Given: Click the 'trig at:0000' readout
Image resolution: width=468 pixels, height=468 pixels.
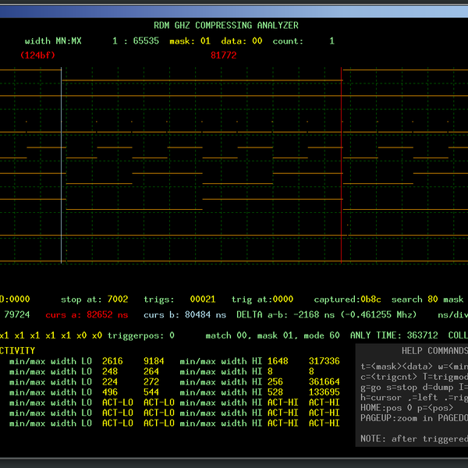Looking at the screenshot, I should tap(262, 299).
